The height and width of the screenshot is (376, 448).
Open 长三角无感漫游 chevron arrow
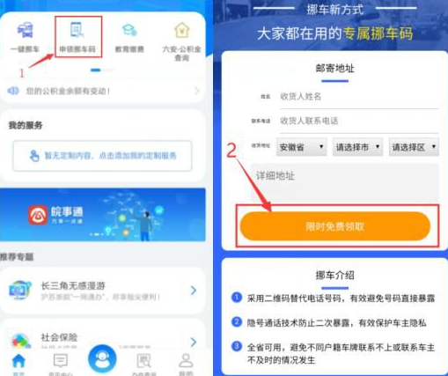tap(194, 291)
